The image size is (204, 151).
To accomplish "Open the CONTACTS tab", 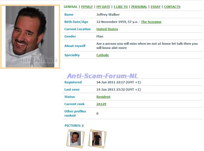I will (172, 7).
